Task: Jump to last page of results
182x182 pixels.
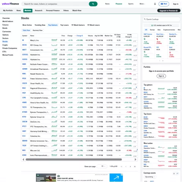Action: point(135,166)
